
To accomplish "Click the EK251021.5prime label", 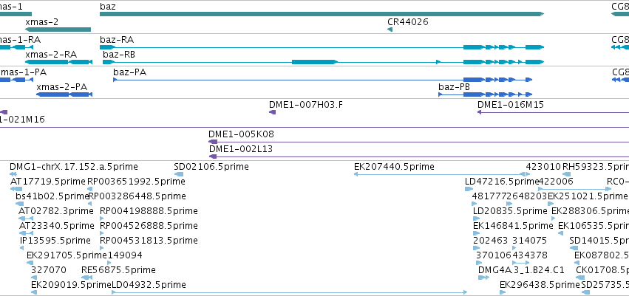I will 588,196.
